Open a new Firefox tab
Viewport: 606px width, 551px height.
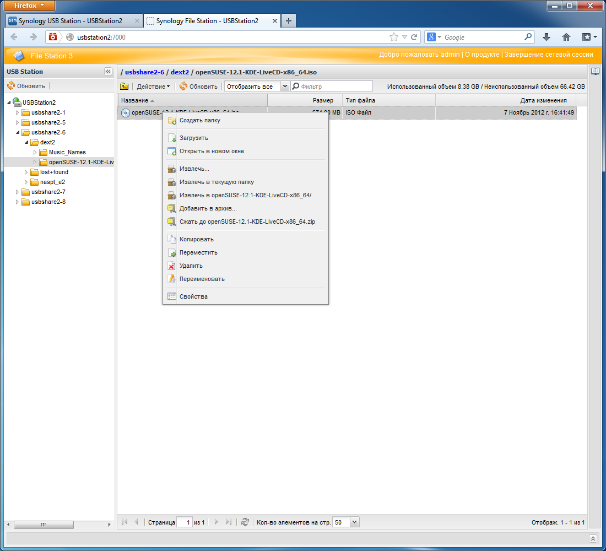288,21
